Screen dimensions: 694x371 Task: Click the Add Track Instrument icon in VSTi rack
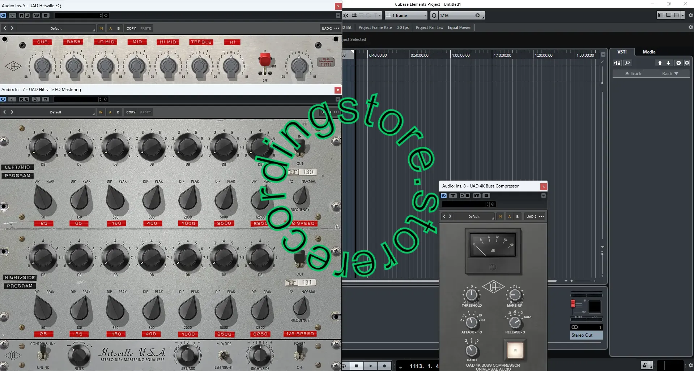coord(617,63)
